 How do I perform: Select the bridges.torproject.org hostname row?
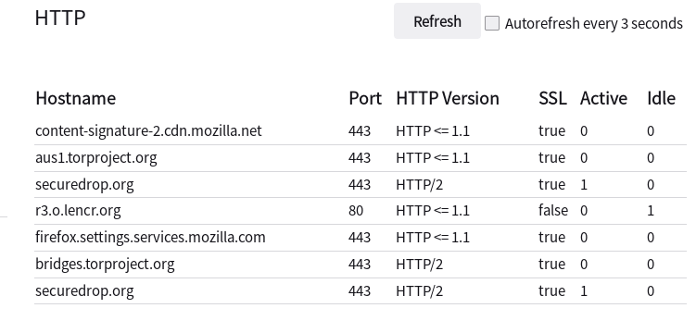click(x=361, y=265)
